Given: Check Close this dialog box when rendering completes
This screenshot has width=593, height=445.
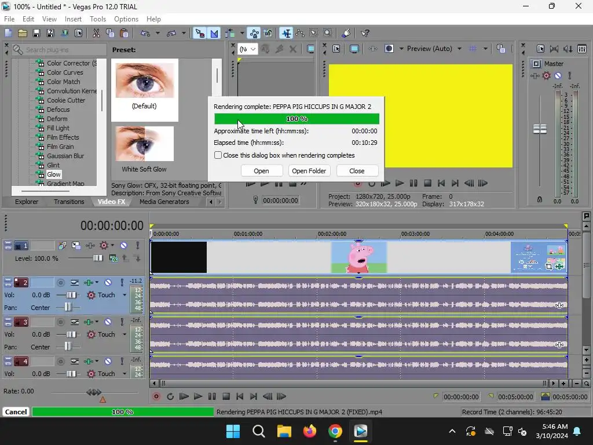Looking at the screenshot, I should (x=218, y=155).
